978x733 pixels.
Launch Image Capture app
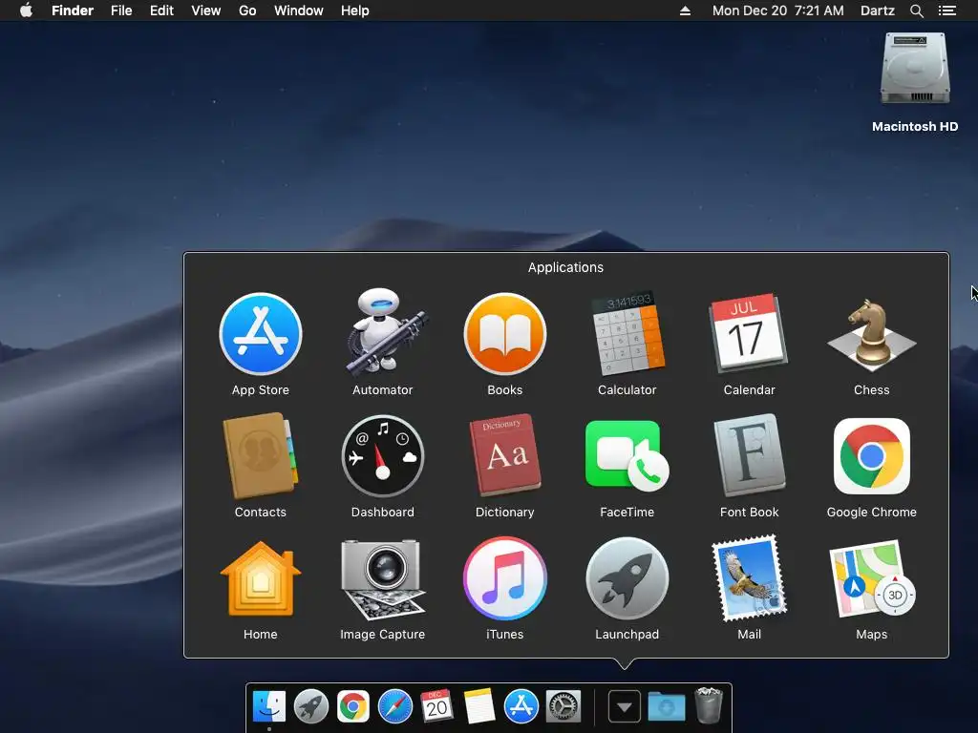pyautogui.click(x=382, y=579)
